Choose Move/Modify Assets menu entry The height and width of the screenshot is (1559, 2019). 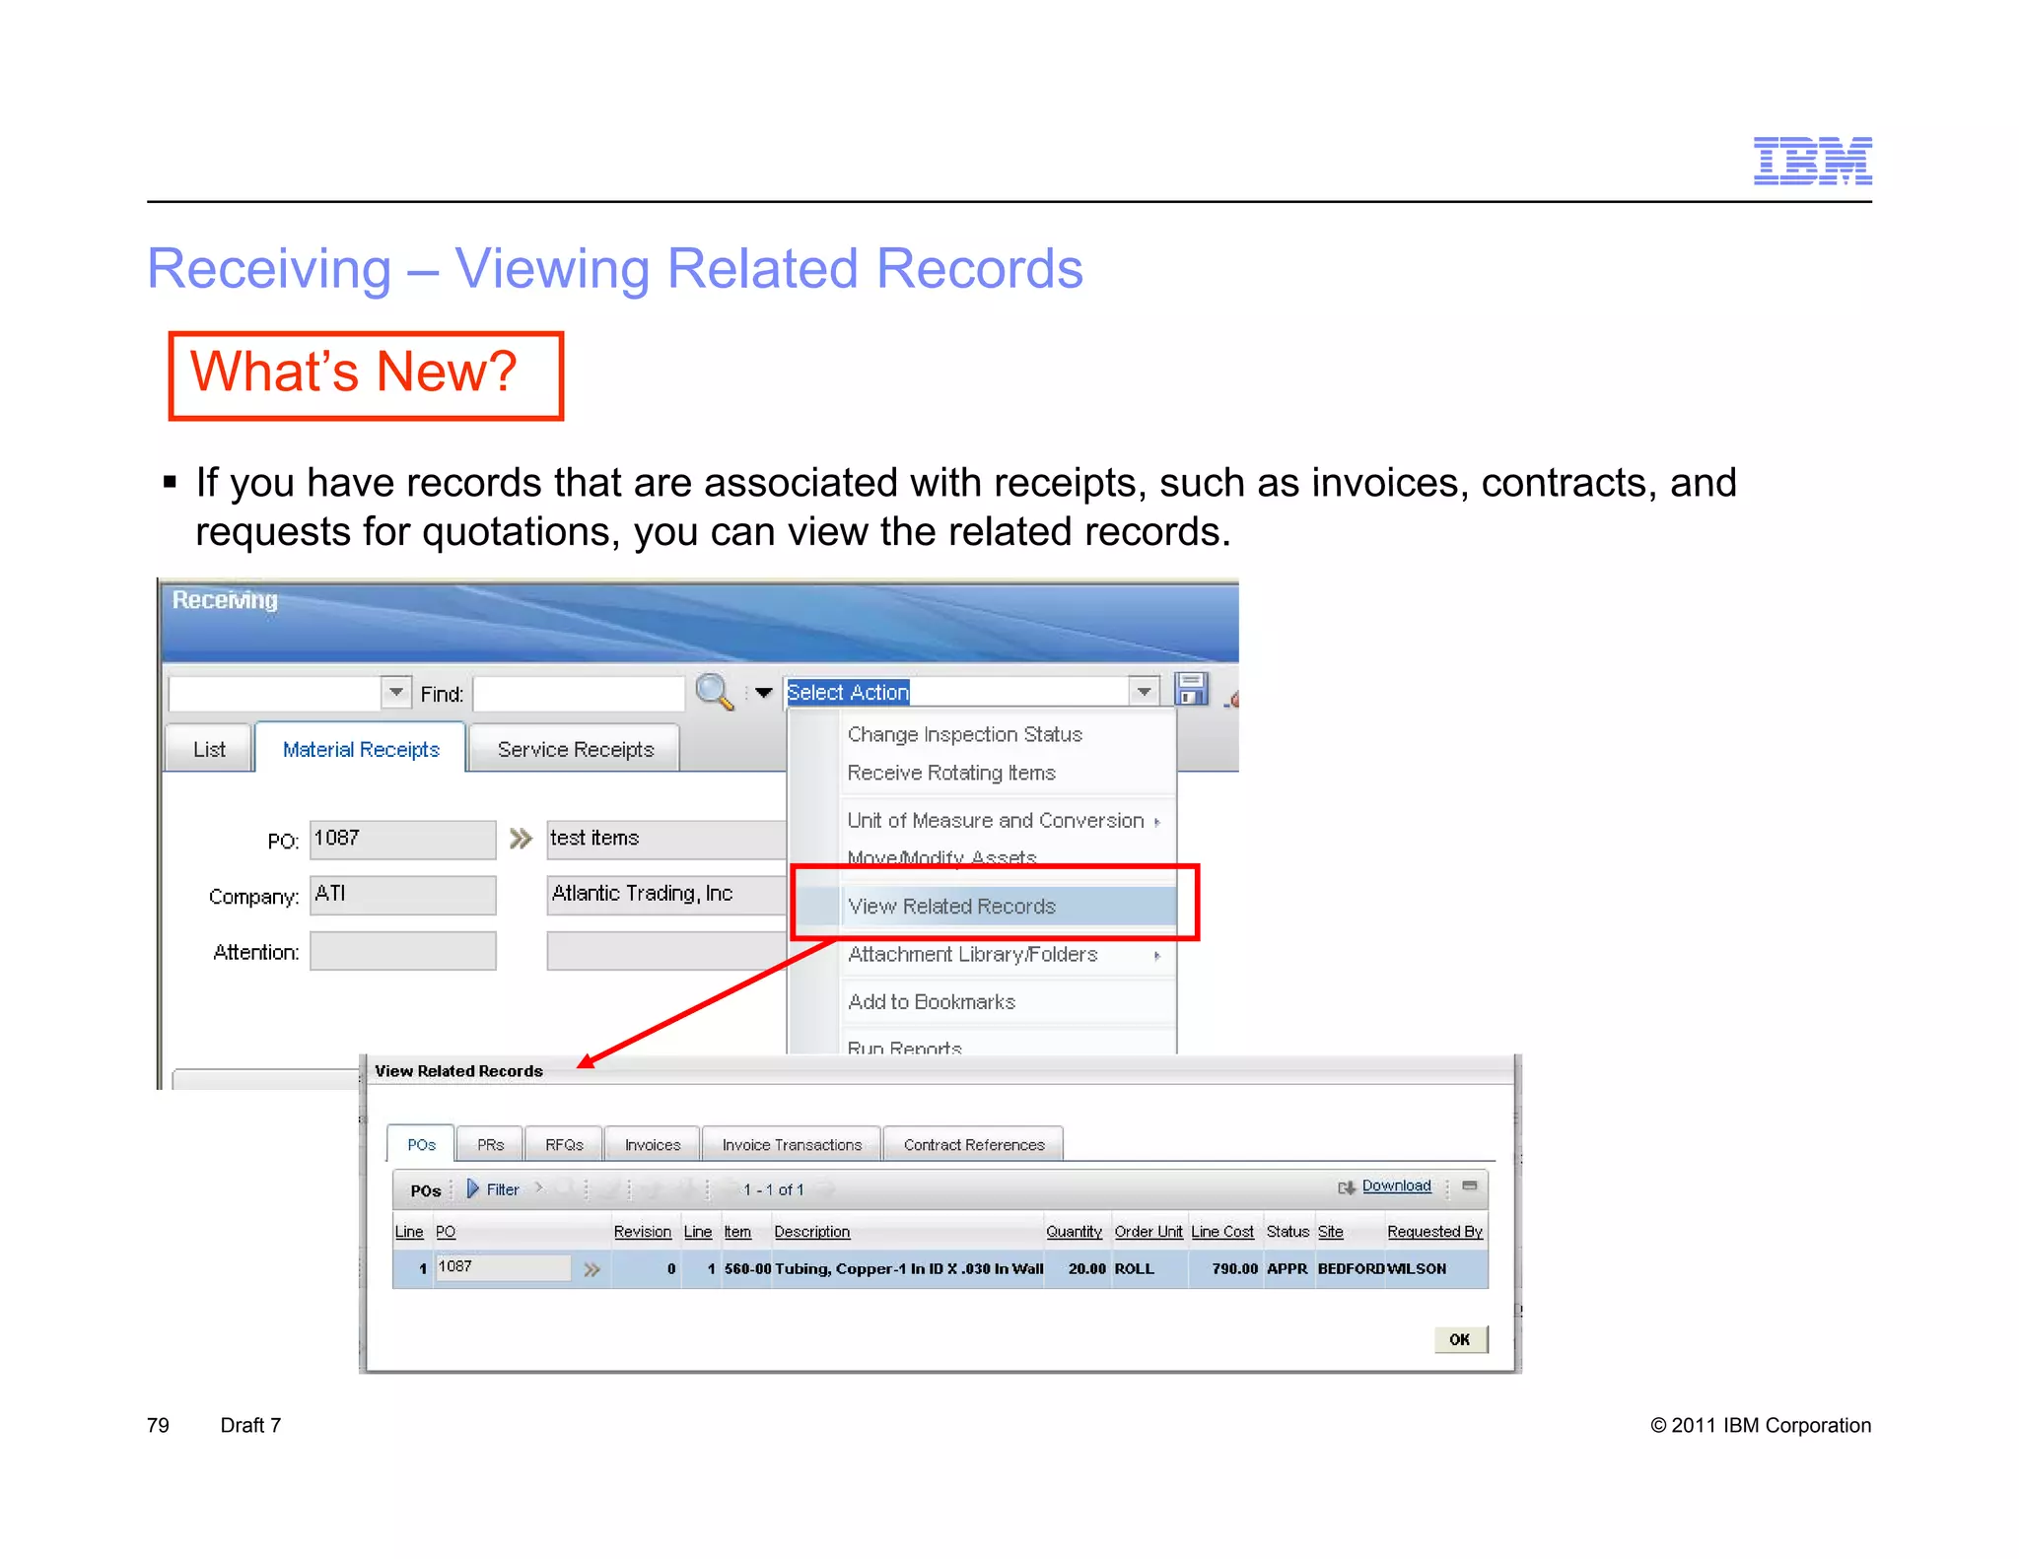coord(941,857)
